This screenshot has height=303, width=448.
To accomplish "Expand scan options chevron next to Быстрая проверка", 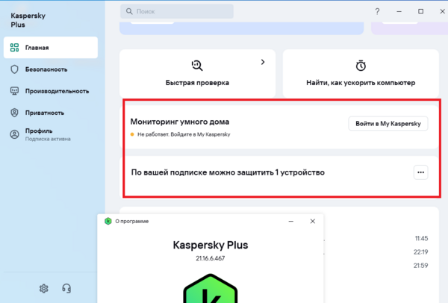I will point(263,62).
